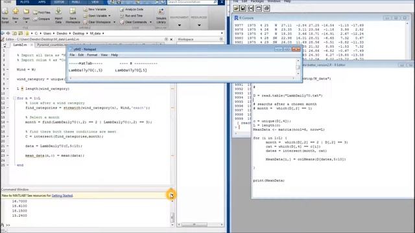
Task: Click the Open Variable button
Action: point(95,16)
